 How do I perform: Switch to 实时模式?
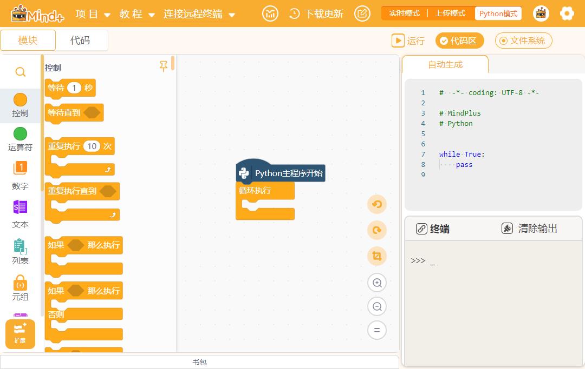[x=404, y=14]
